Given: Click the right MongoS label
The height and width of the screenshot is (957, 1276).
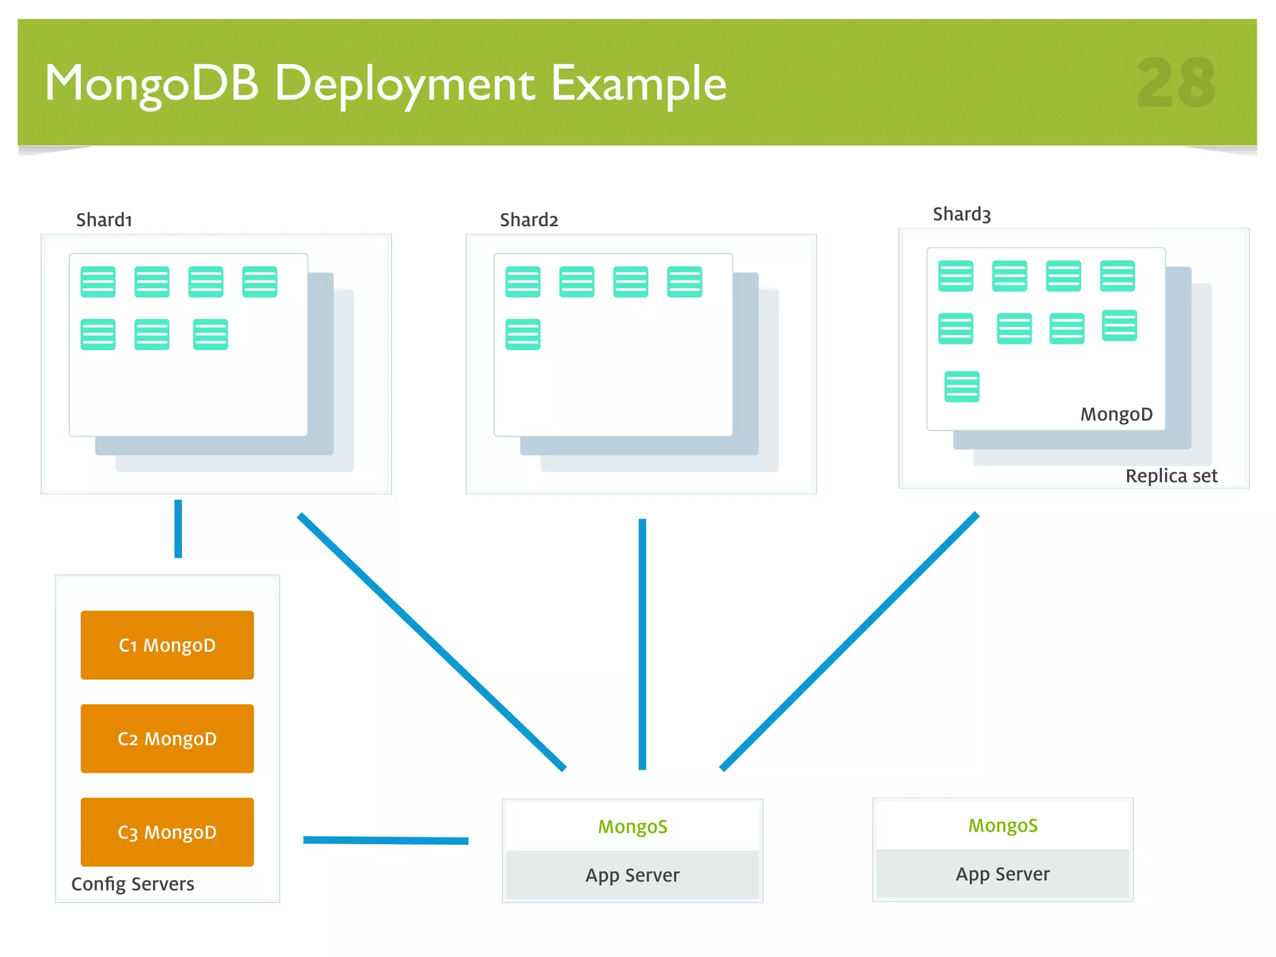Looking at the screenshot, I should (1002, 826).
